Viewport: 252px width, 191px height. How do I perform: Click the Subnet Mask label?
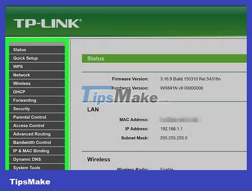[x=135, y=138]
